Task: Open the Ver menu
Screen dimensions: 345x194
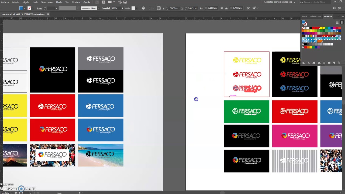Action: point(67,2)
